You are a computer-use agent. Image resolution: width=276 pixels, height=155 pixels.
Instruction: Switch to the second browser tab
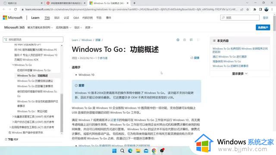tap(66, 3)
